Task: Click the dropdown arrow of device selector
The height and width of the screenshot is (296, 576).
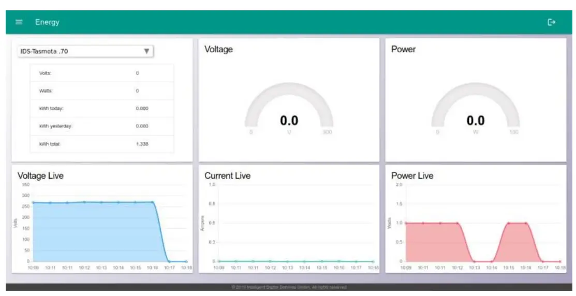Action: click(146, 51)
